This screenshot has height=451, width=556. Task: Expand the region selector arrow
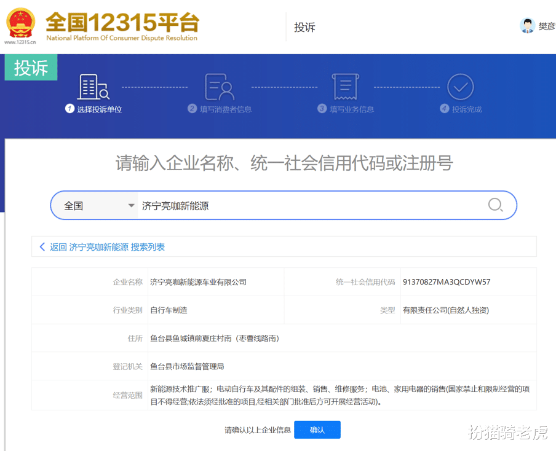[131, 205]
